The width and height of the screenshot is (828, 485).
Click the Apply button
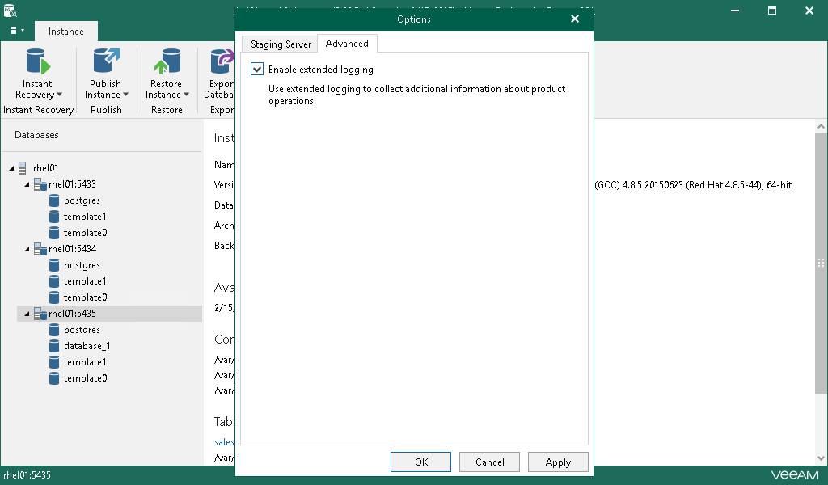click(558, 462)
